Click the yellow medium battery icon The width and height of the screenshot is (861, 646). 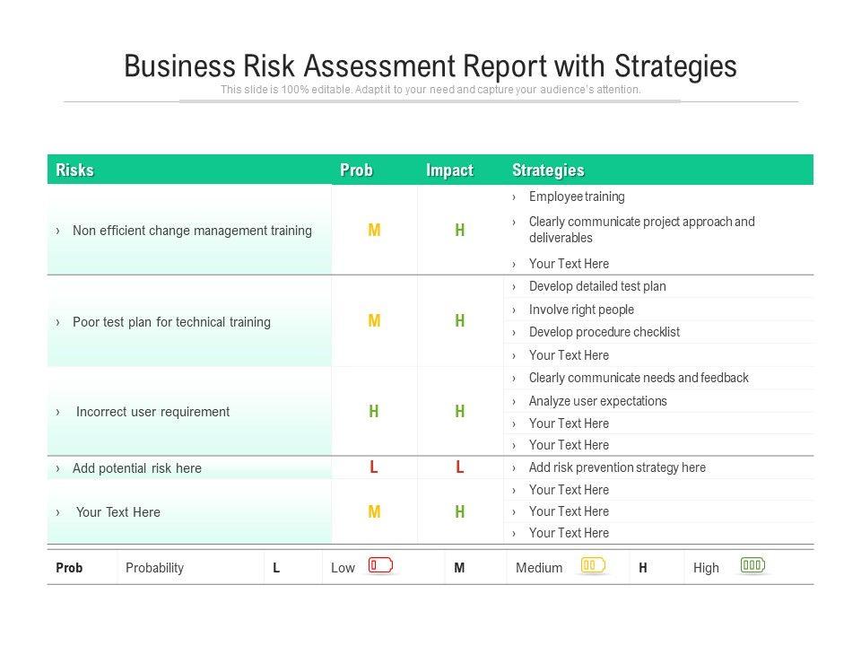click(593, 565)
